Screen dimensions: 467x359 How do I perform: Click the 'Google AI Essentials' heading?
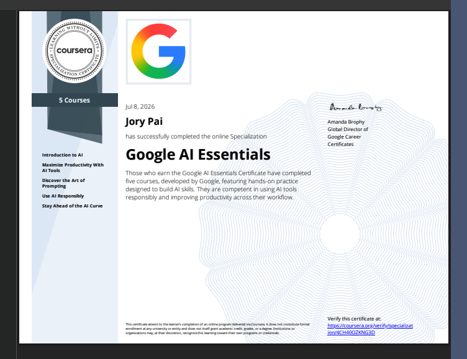[198, 154]
